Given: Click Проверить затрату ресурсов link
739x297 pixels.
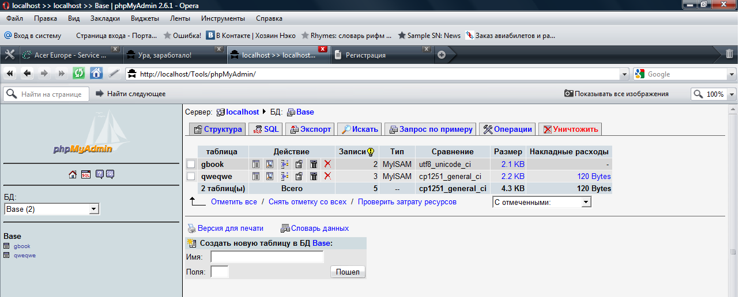Looking at the screenshot, I should pyautogui.click(x=407, y=202).
